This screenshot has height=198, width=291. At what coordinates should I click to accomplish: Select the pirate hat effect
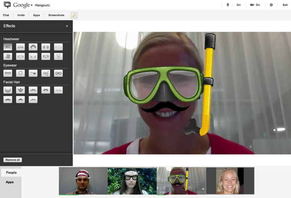click(x=33, y=47)
